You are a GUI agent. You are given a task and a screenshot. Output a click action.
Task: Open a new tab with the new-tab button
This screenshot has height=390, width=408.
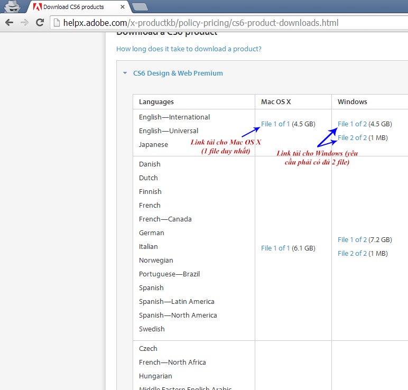[140, 7]
